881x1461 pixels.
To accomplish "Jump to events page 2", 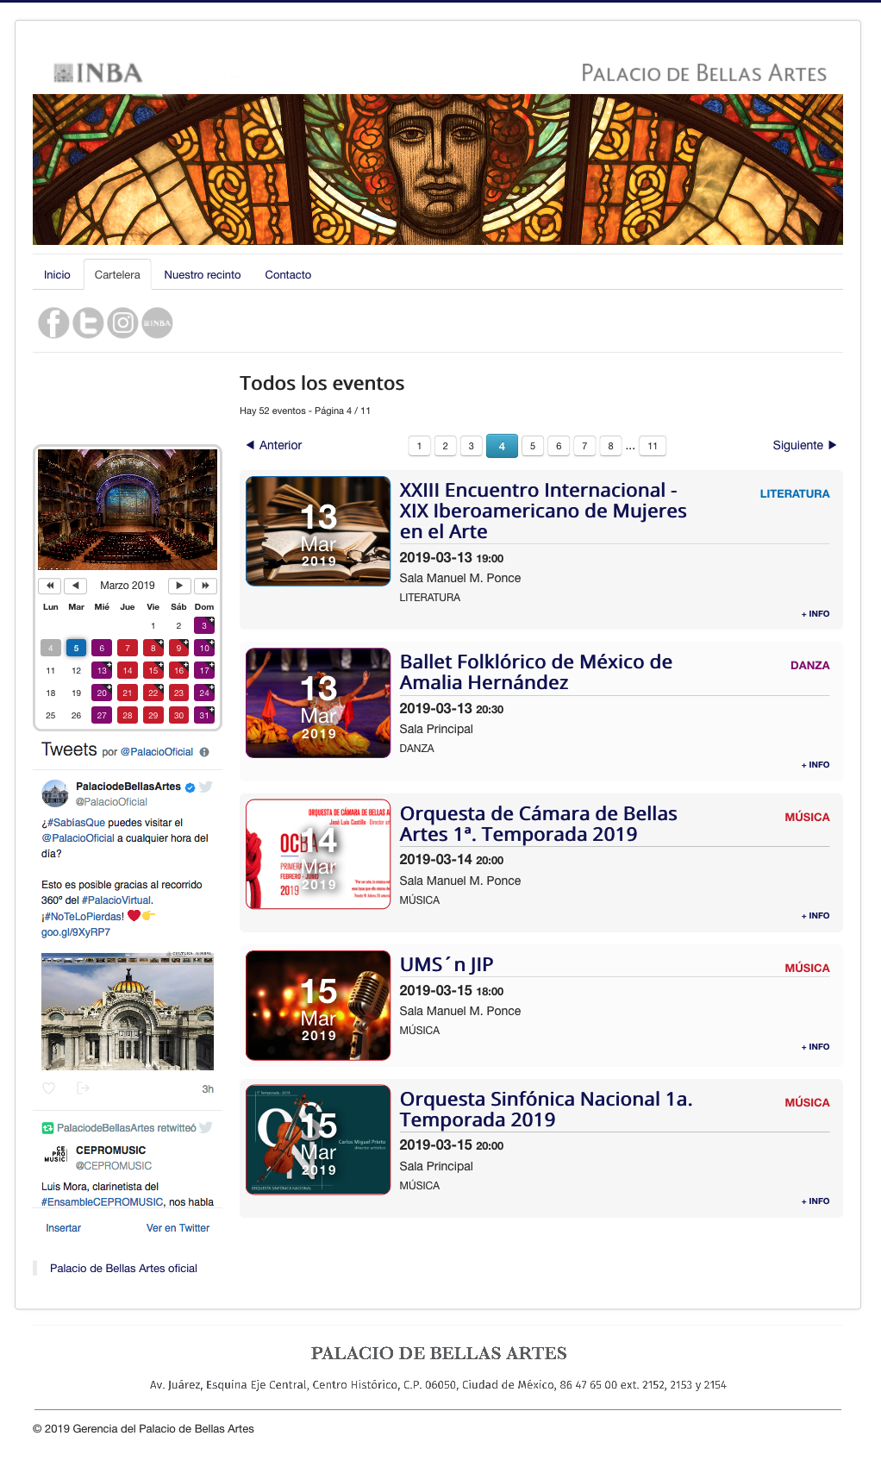I will coord(445,446).
